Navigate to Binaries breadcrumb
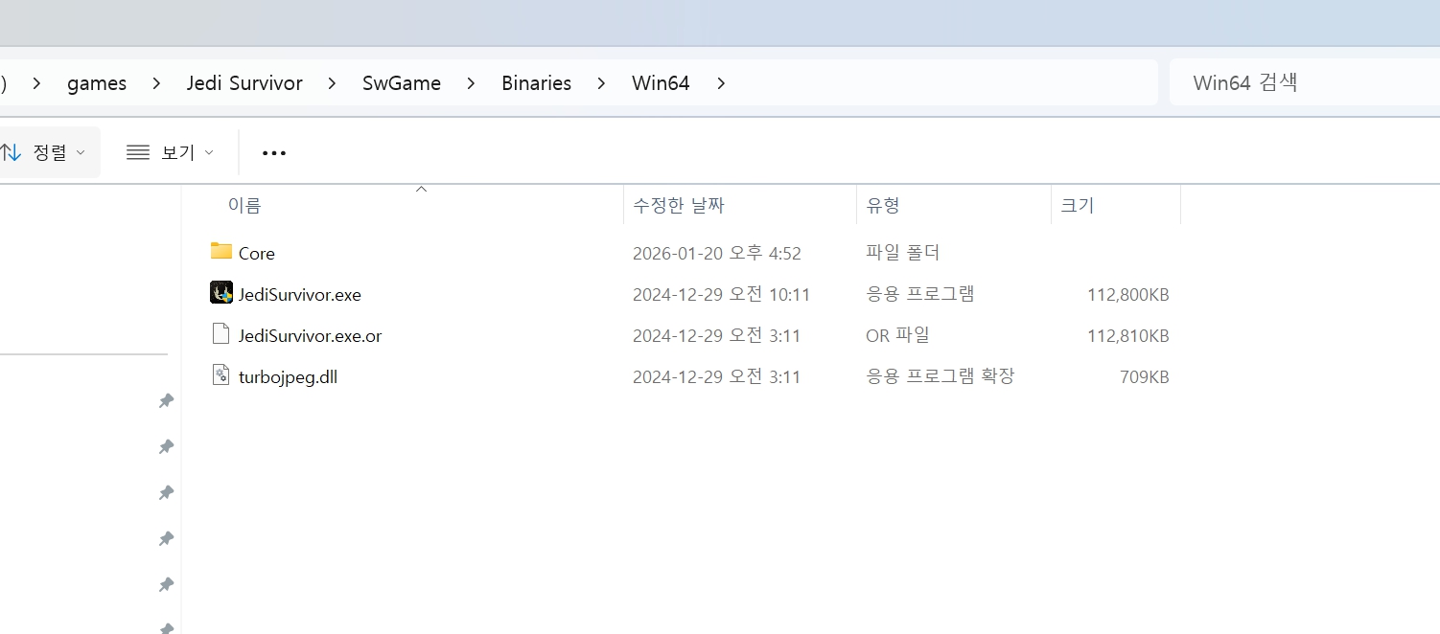 pyautogui.click(x=536, y=83)
